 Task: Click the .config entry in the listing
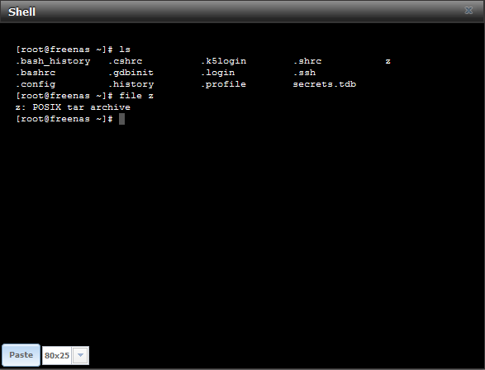click(x=36, y=84)
